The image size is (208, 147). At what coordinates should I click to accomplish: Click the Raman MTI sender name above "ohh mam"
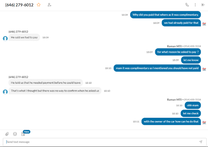(x=174, y=99)
